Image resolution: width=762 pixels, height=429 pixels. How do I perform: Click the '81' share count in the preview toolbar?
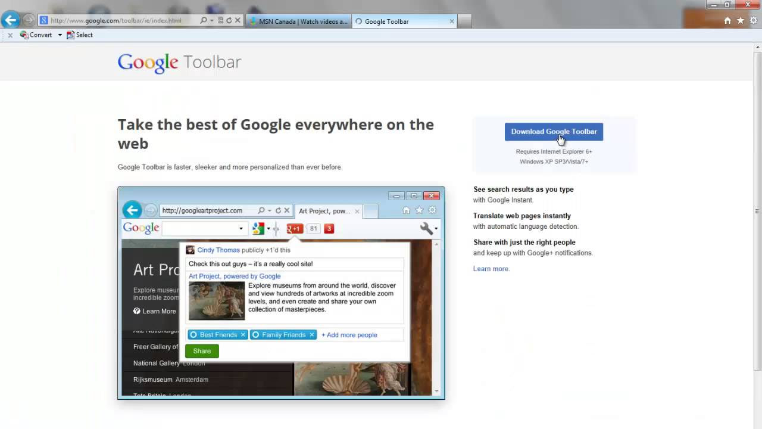(x=314, y=228)
